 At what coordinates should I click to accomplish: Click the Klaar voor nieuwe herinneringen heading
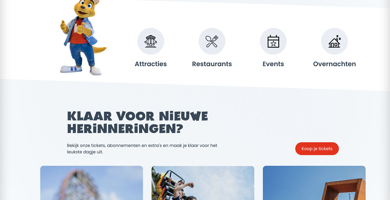pos(138,122)
